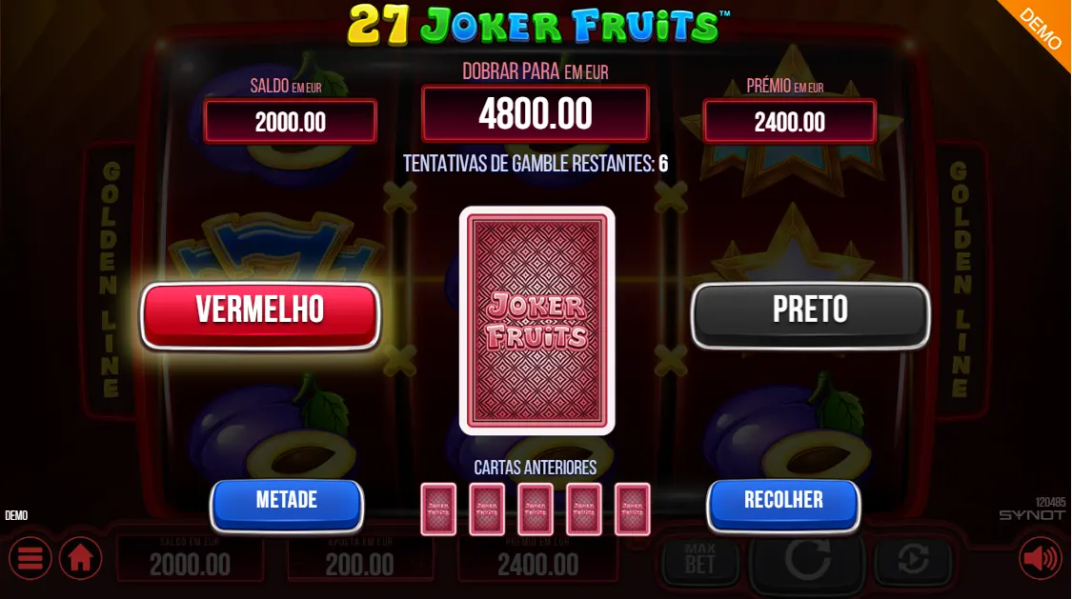1072x599 pixels.
Task: Gamble half with METADE button
Action: point(287,506)
